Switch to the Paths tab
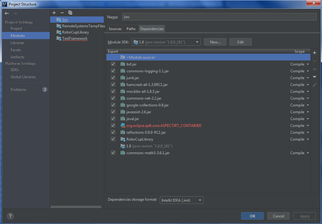322x224 pixels. pyautogui.click(x=131, y=29)
